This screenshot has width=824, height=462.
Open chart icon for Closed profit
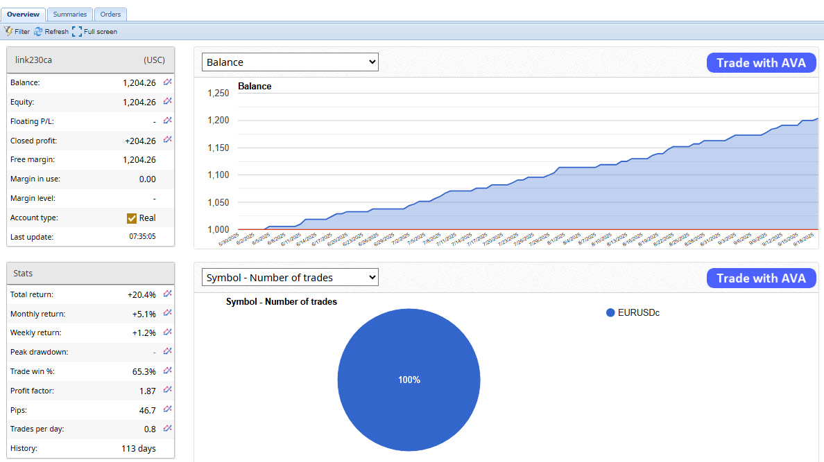pyautogui.click(x=167, y=140)
